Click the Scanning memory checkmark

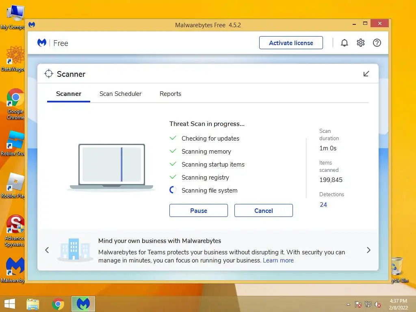coord(173,151)
